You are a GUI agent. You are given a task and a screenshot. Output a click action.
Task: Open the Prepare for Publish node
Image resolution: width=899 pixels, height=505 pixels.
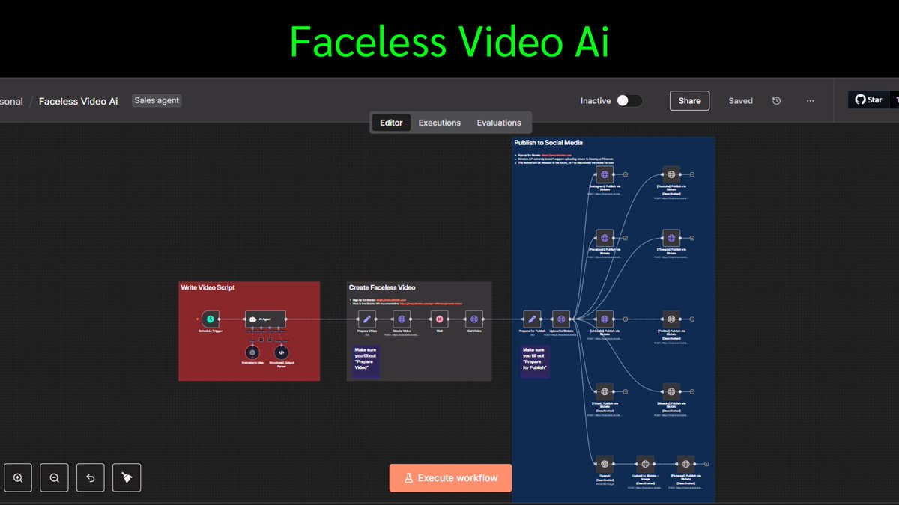[532, 319]
